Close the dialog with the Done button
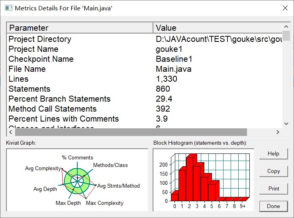The image size is (294, 218). tap(273, 206)
